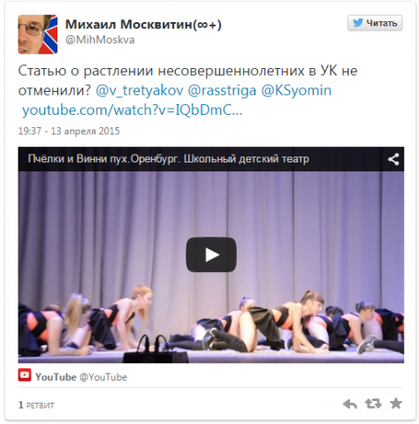Click the reply arrow icon
Image resolution: width=419 pixels, height=424 pixels.
350,404
